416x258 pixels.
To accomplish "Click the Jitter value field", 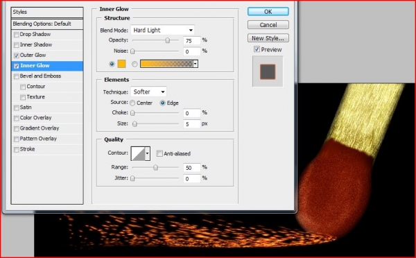I will [192, 179].
